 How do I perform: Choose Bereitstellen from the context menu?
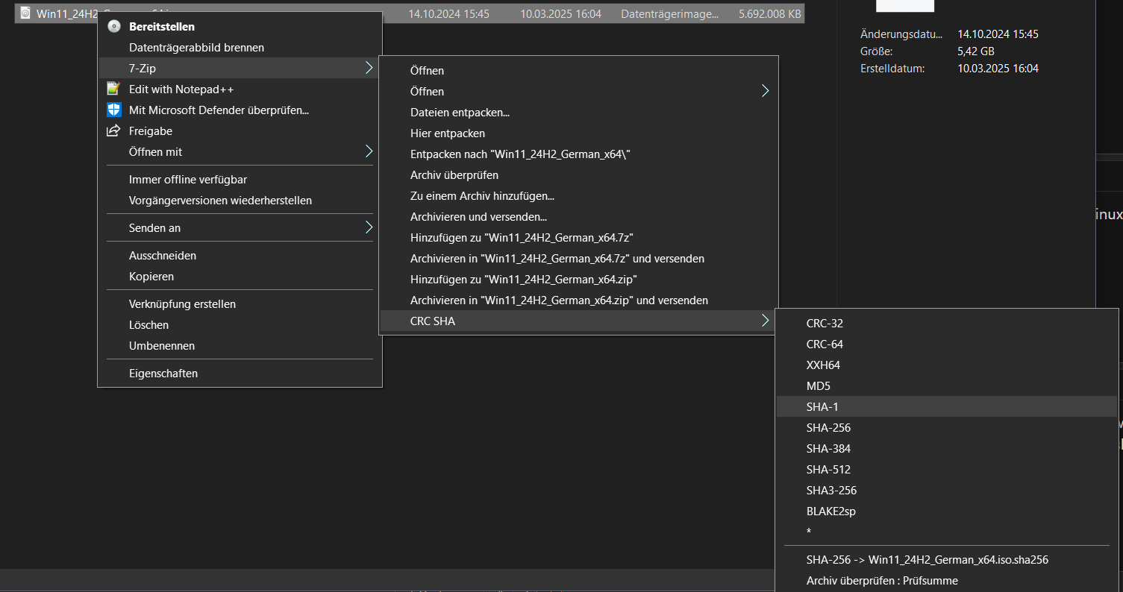point(240,27)
